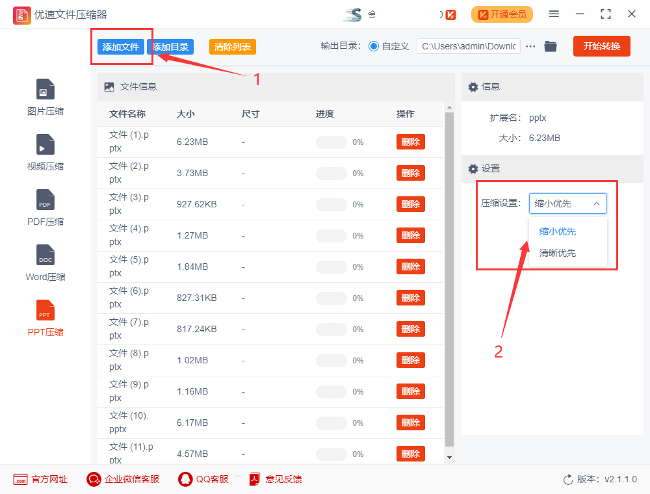Open 意见反馈 feedback link
This screenshot has width=650, height=494.
tap(275, 479)
